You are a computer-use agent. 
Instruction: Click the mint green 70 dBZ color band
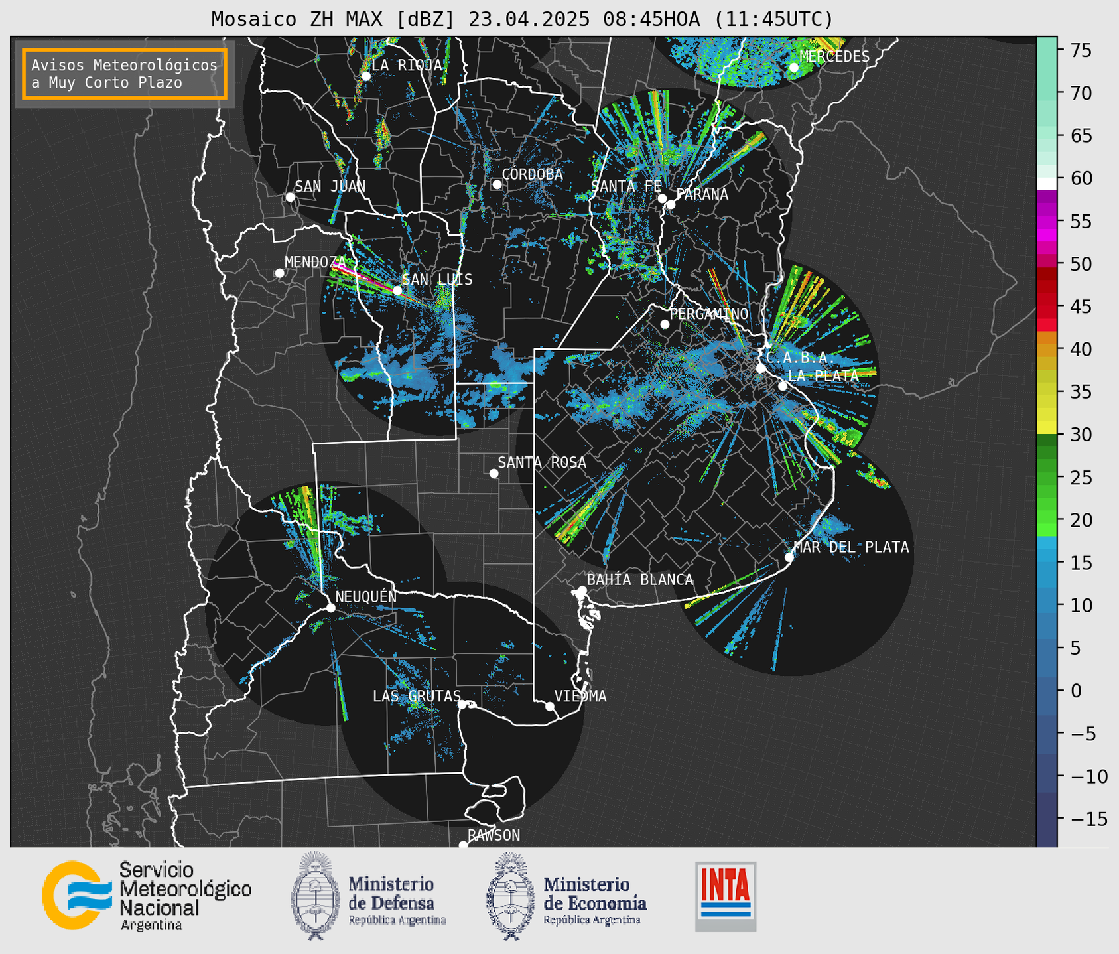click(1047, 93)
